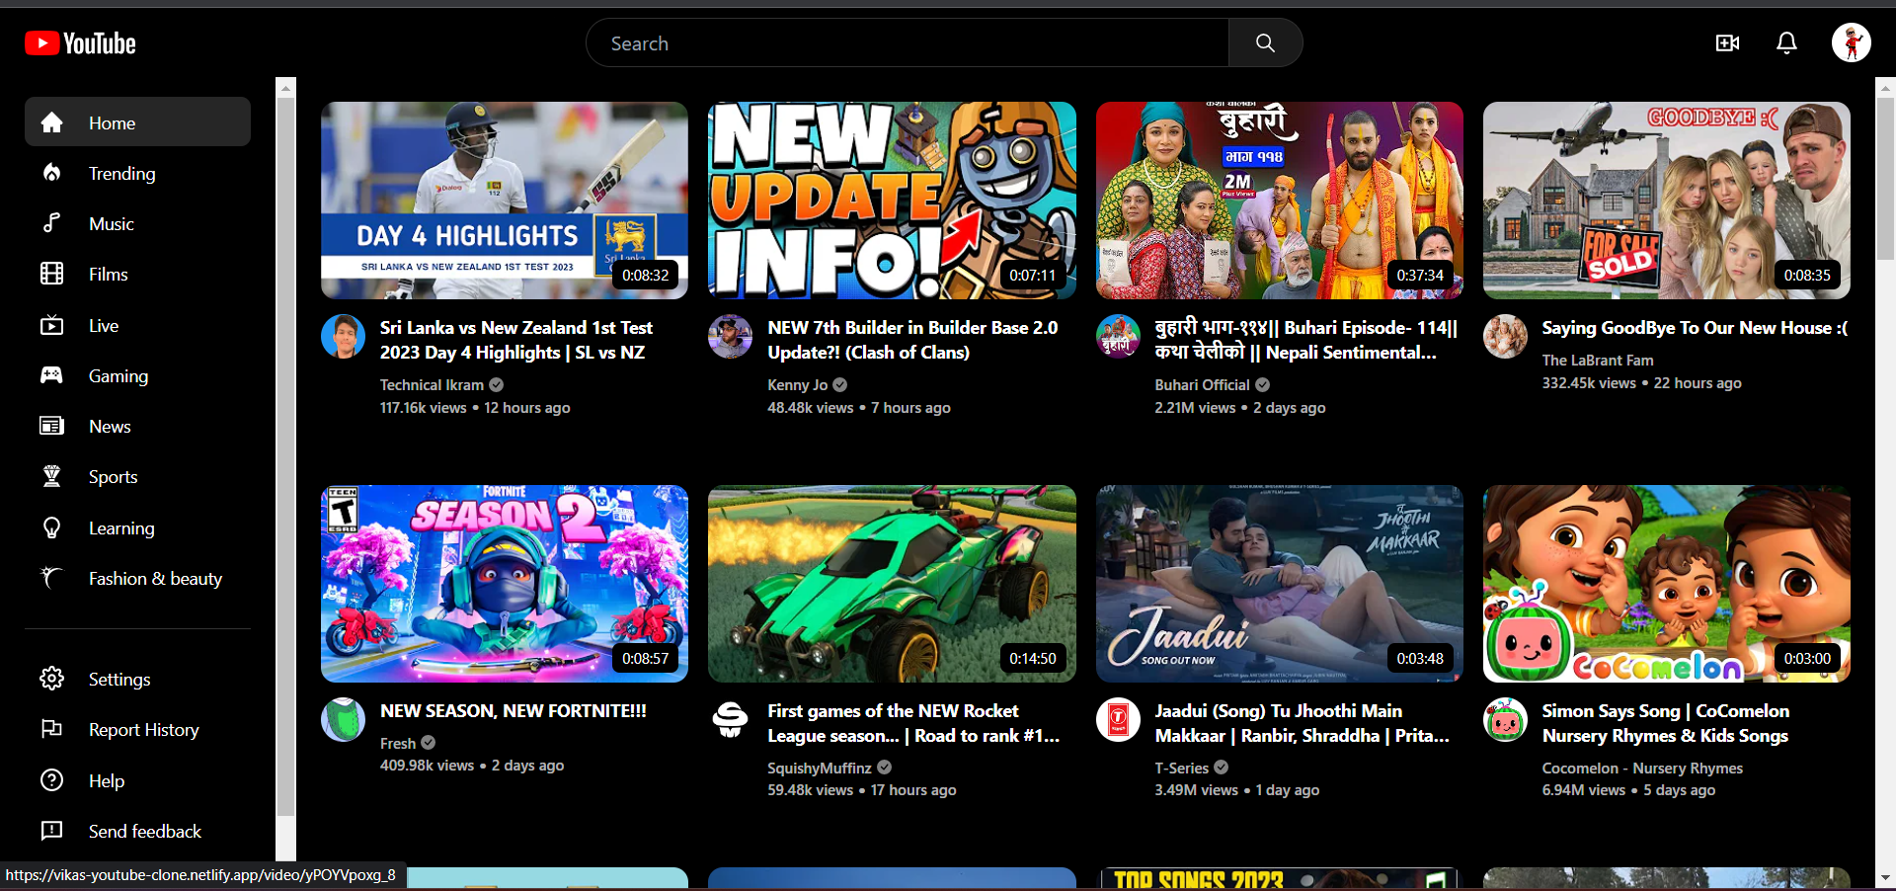This screenshot has height=891, width=1896.
Task: Click the Live TV icon
Action: pos(51,325)
